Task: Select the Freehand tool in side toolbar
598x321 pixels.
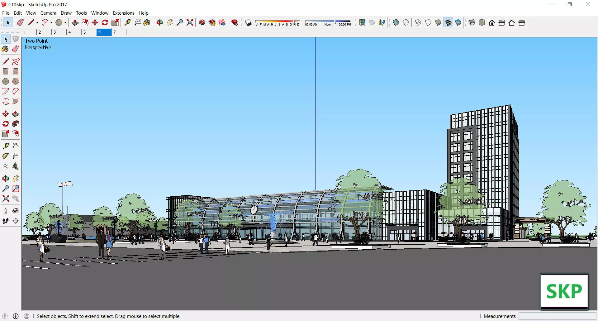Action: tap(16, 61)
